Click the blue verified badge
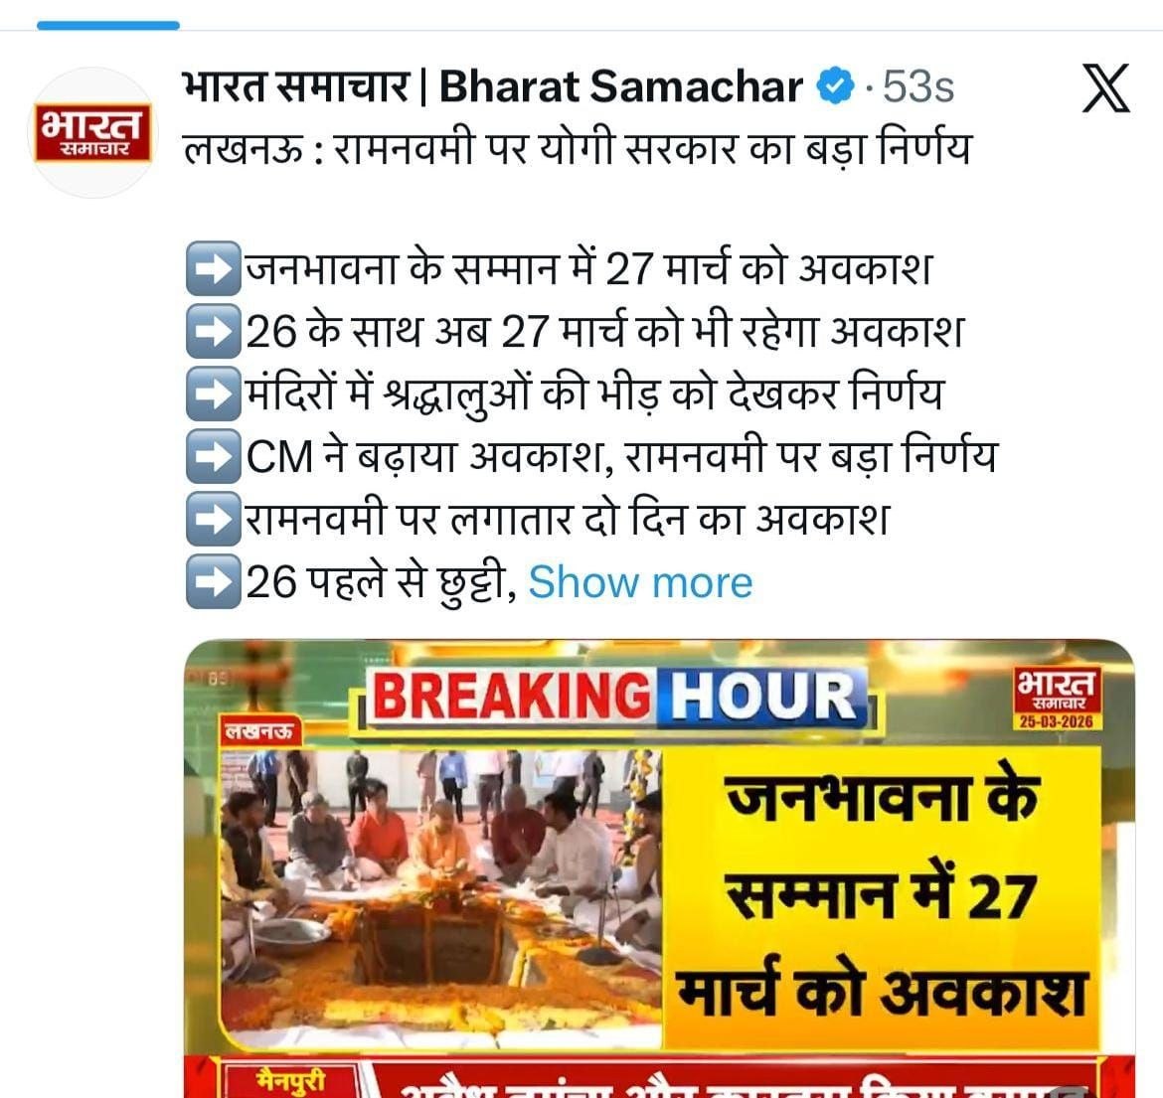This screenshot has width=1163, height=1098. point(835,86)
